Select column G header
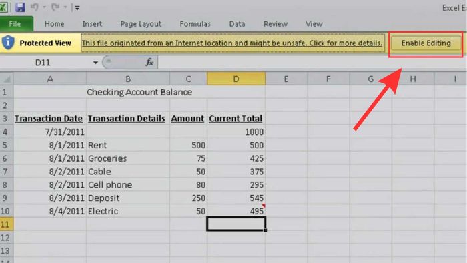467x263 pixels. (x=370, y=79)
